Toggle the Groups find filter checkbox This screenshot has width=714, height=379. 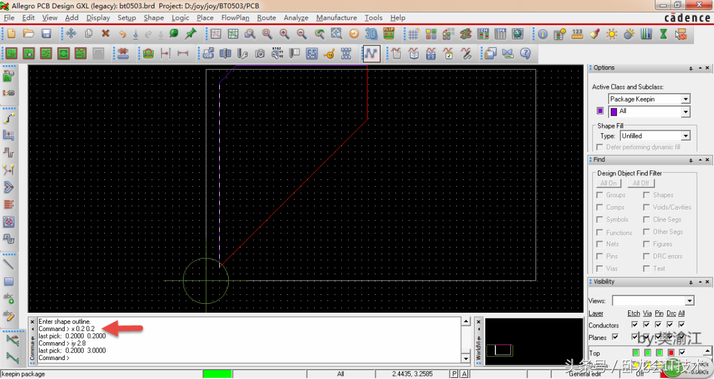pos(600,195)
